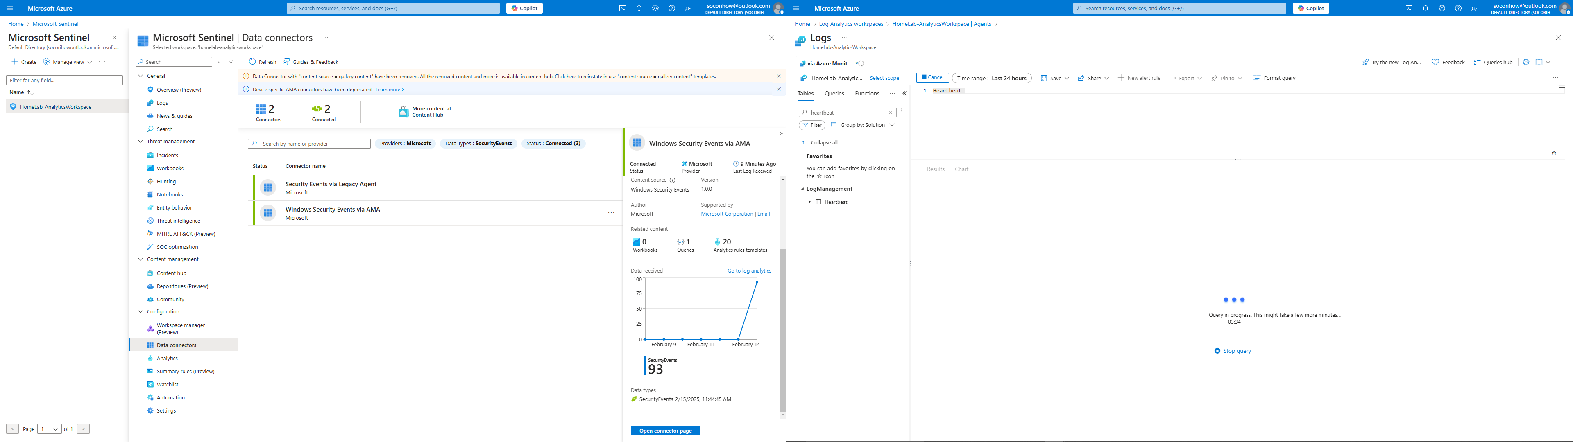Collapse the Threat management section

[x=141, y=142]
